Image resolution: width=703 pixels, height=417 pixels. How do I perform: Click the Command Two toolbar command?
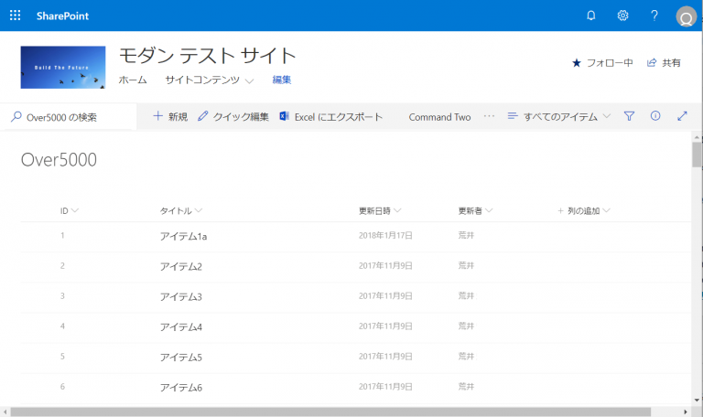pos(439,117)
